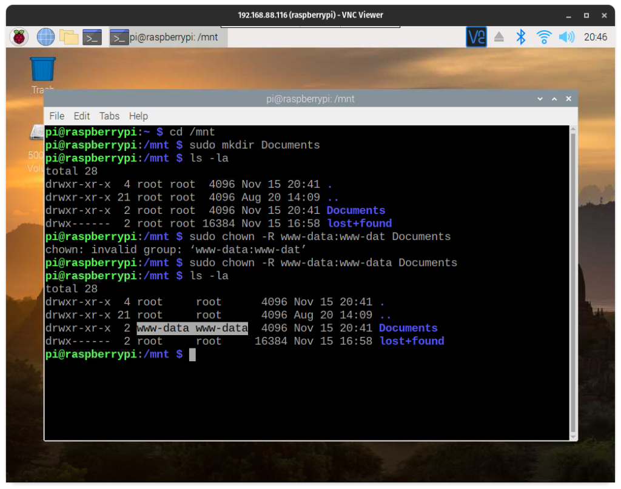Click the 20:46 clock in the panel
Screen dimensions: 621x489
(x=595, y=37)
